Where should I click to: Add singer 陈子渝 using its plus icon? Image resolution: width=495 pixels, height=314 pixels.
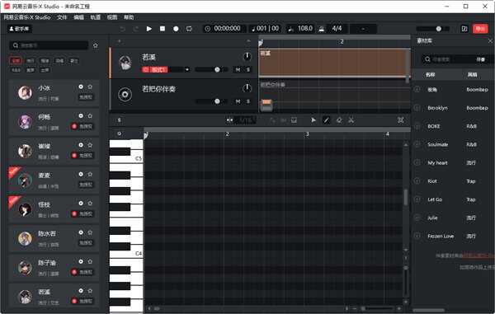pos(81,261)
